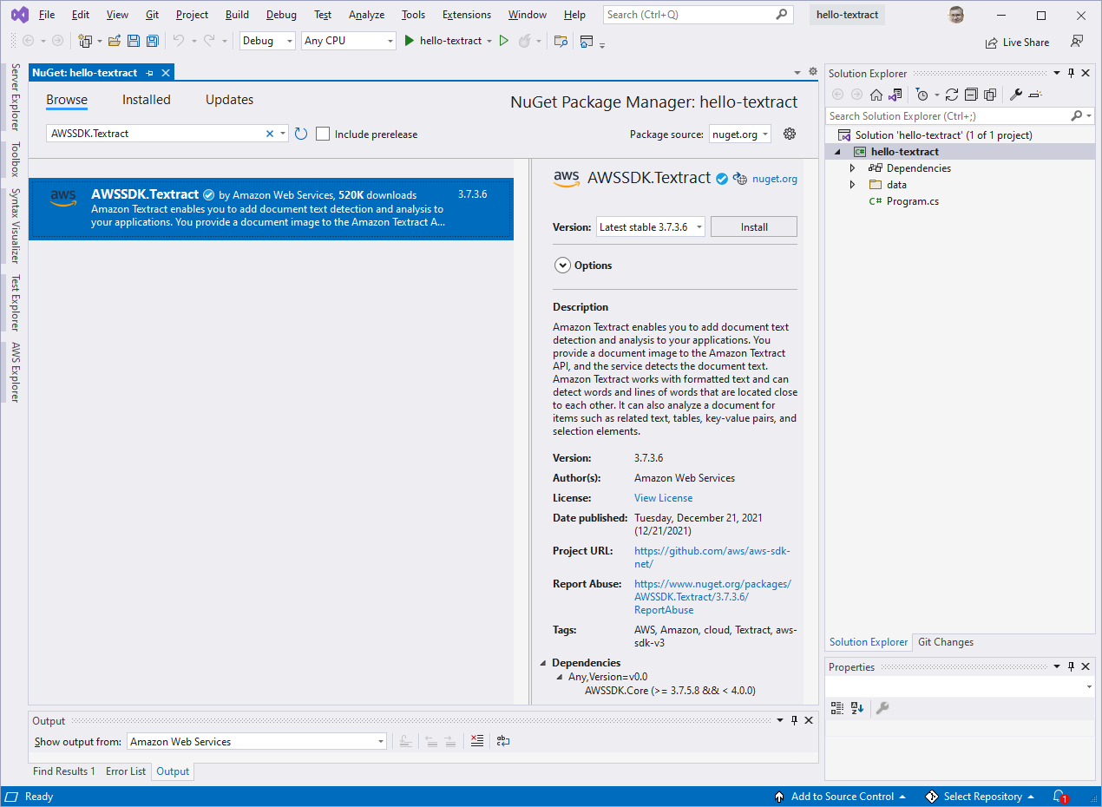Open the Build menu

coord(237,15)
